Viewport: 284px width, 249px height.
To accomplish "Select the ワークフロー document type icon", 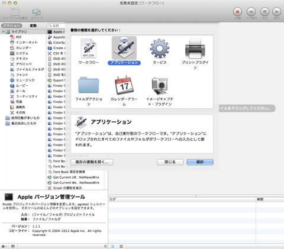I will click(x=88, y=48).
